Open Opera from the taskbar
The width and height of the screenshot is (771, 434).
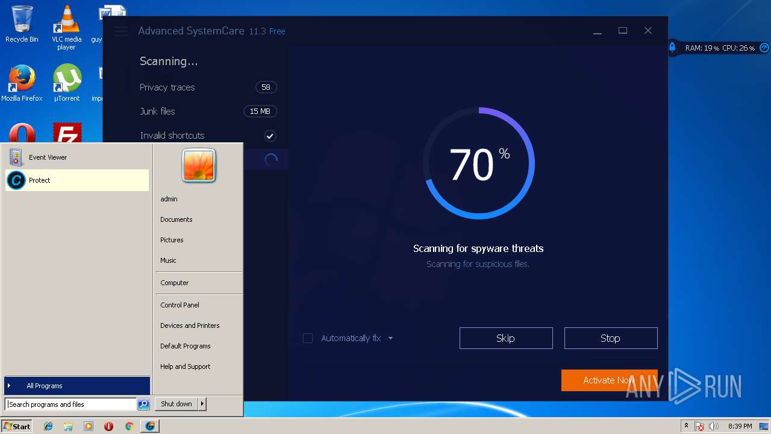pyautogui.click(x=108, y=426)
